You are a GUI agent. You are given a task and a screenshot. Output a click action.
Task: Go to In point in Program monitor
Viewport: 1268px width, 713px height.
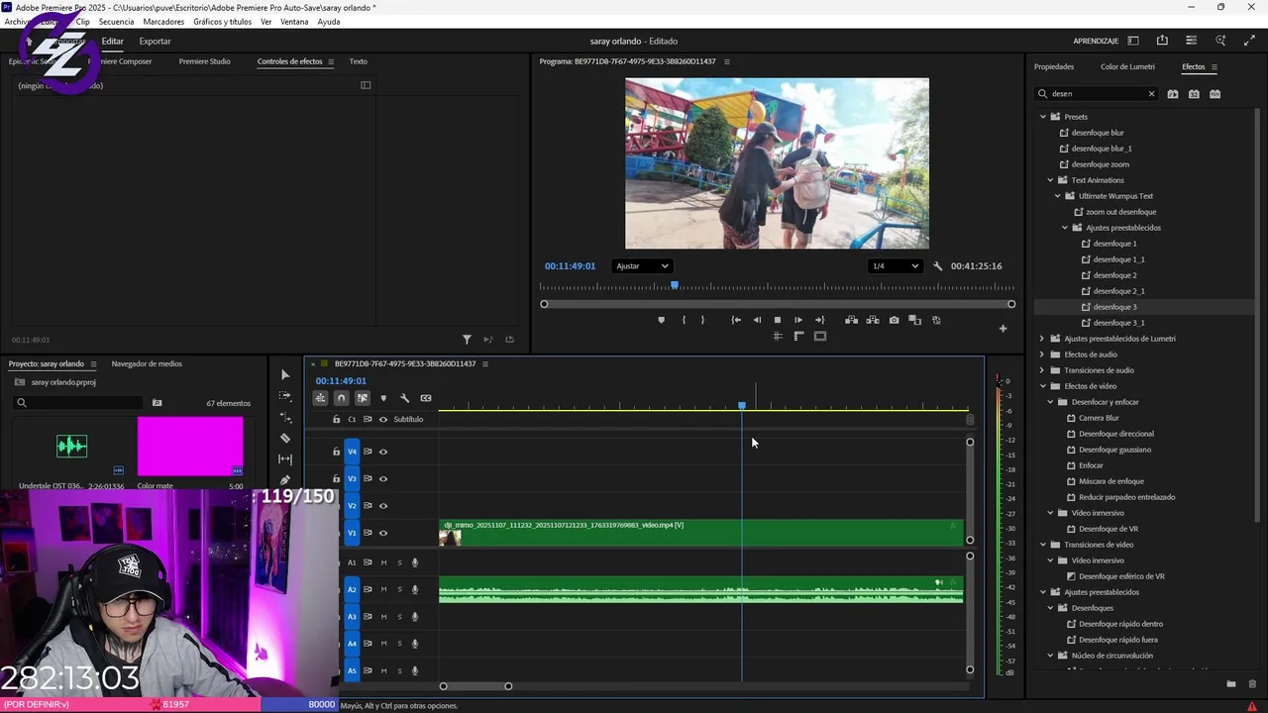coord(736,320)
